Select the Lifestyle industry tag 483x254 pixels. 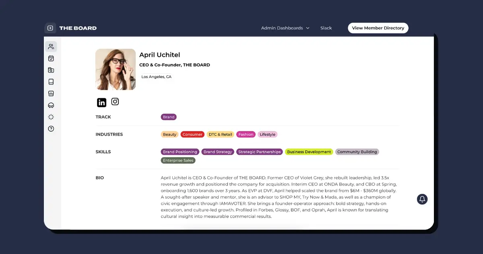[268, 135]
